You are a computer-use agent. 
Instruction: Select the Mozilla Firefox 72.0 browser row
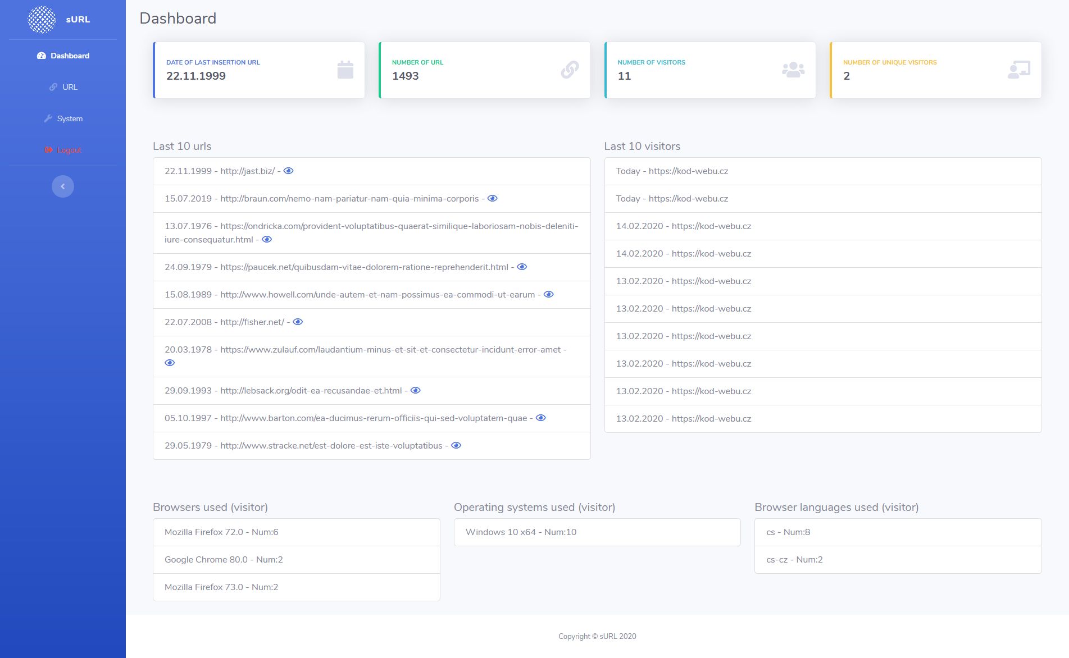(x=296, y=532)
